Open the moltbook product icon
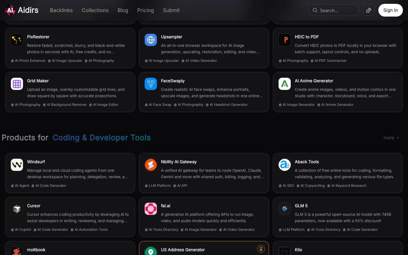408x255 pixels. click(17, 251)
